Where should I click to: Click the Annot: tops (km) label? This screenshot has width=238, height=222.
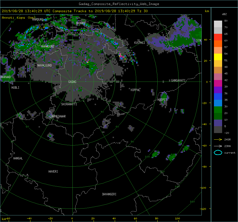(x=19, y=18)
